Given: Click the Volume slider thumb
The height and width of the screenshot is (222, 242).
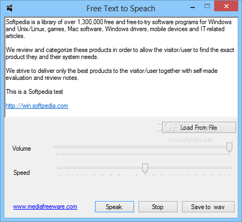Looking at the screenshot, I should 229,147.
